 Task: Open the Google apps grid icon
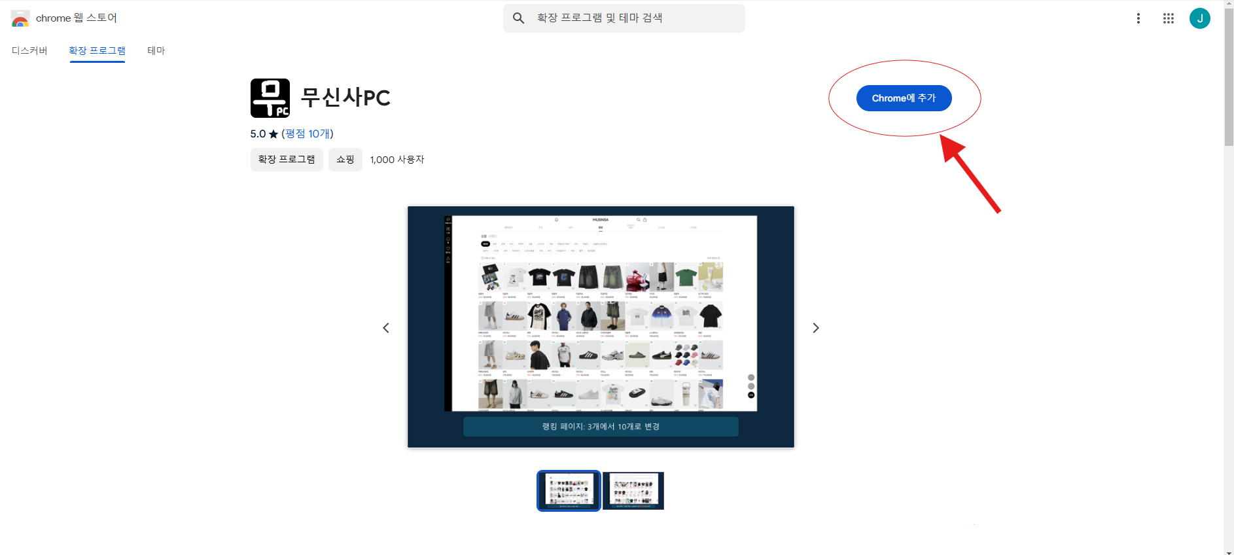1168,18
